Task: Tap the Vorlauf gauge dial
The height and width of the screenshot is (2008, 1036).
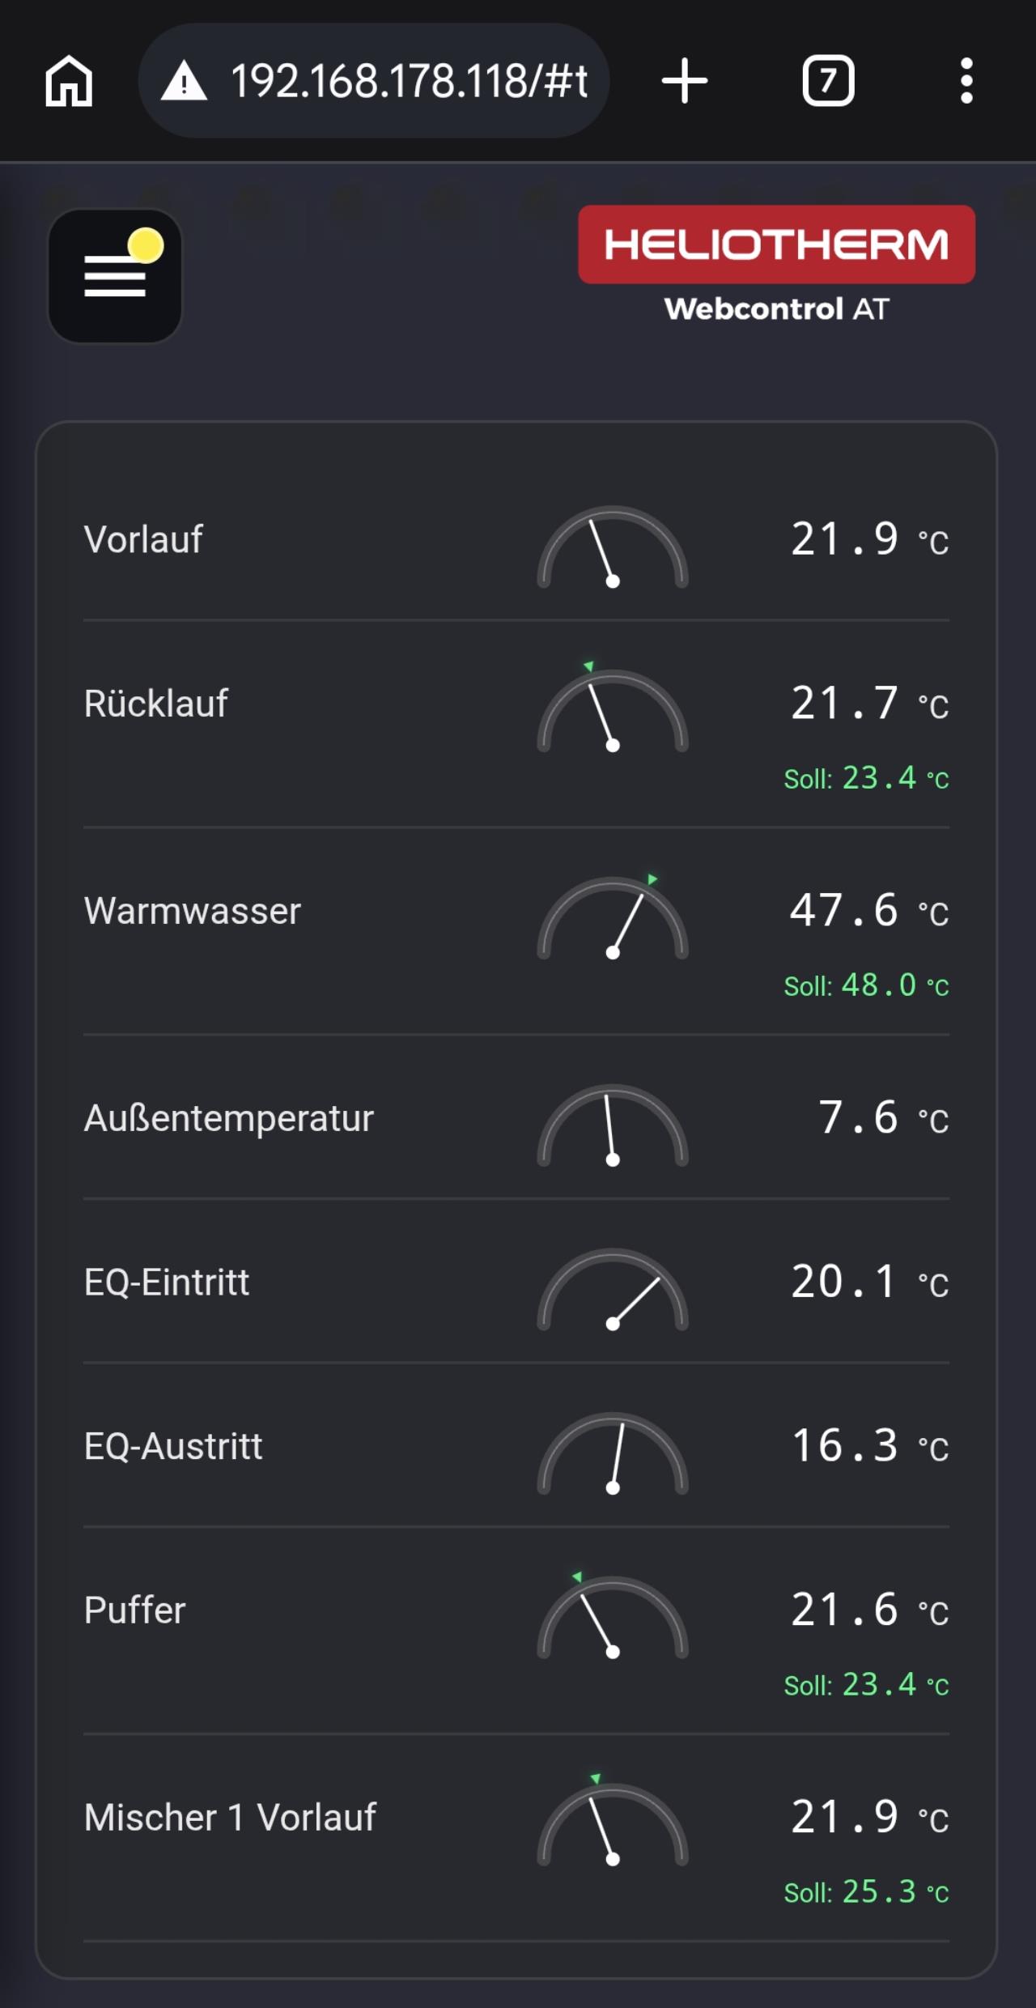Action: tap(613, 547)
